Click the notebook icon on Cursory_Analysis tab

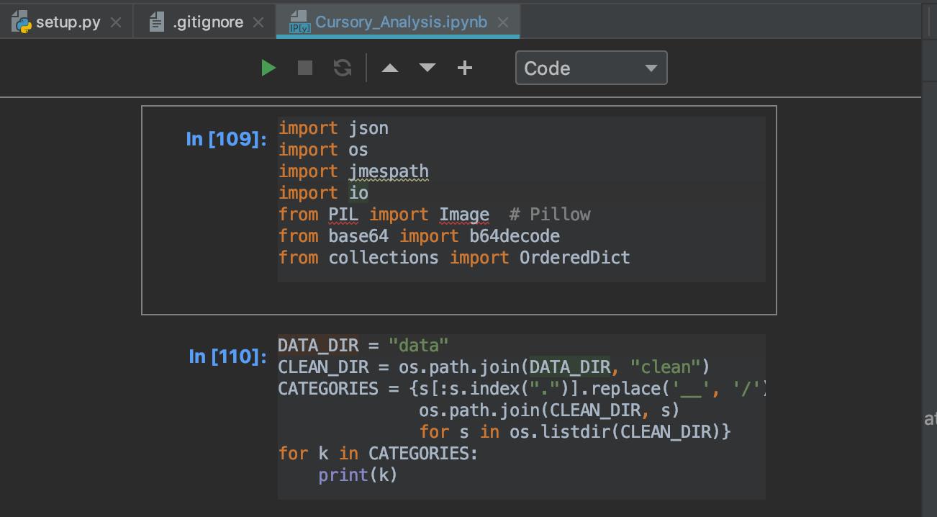point(299,22)
